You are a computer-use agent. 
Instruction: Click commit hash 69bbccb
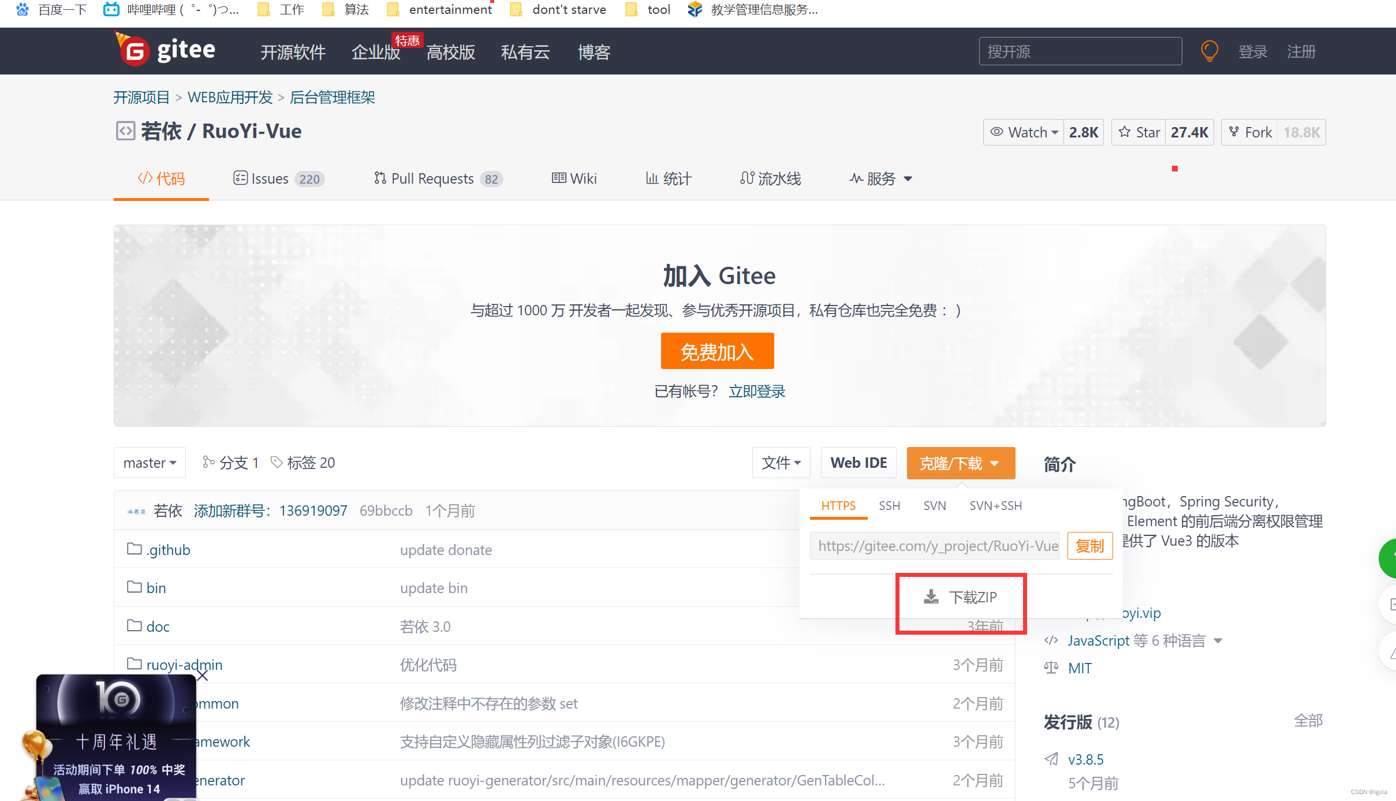click(x=386, y=511)
